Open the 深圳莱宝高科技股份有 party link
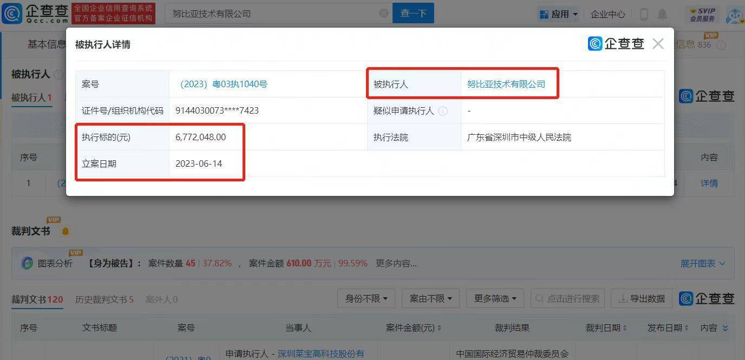The image size is (745, 360). [321, 354]
